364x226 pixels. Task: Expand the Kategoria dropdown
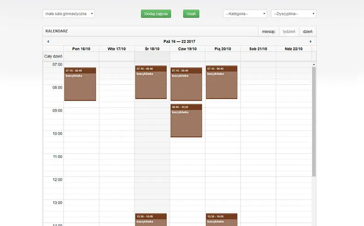(x=245, y=14)
